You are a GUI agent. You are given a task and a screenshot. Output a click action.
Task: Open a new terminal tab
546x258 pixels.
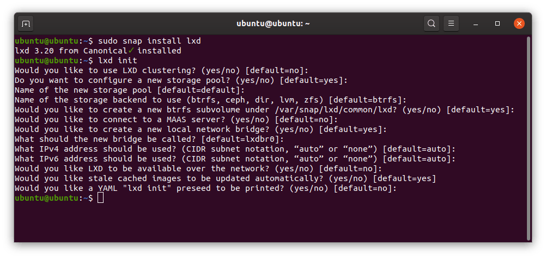(26, 23)
